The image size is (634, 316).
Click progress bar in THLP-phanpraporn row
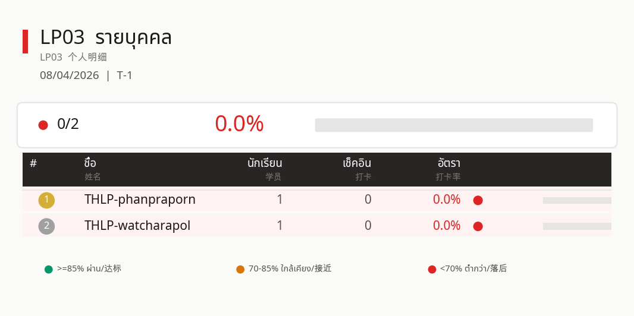point(577,200)
